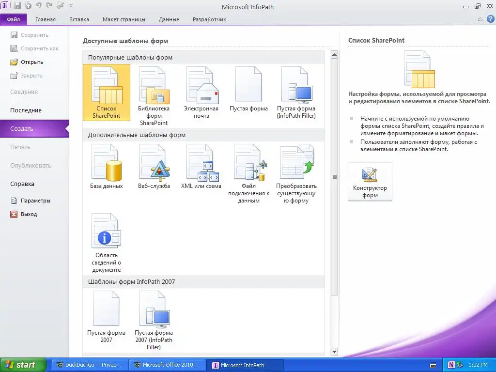Screen dimensions: 496x372
Task: Pick the Электронная почта template
Action: 201,93
